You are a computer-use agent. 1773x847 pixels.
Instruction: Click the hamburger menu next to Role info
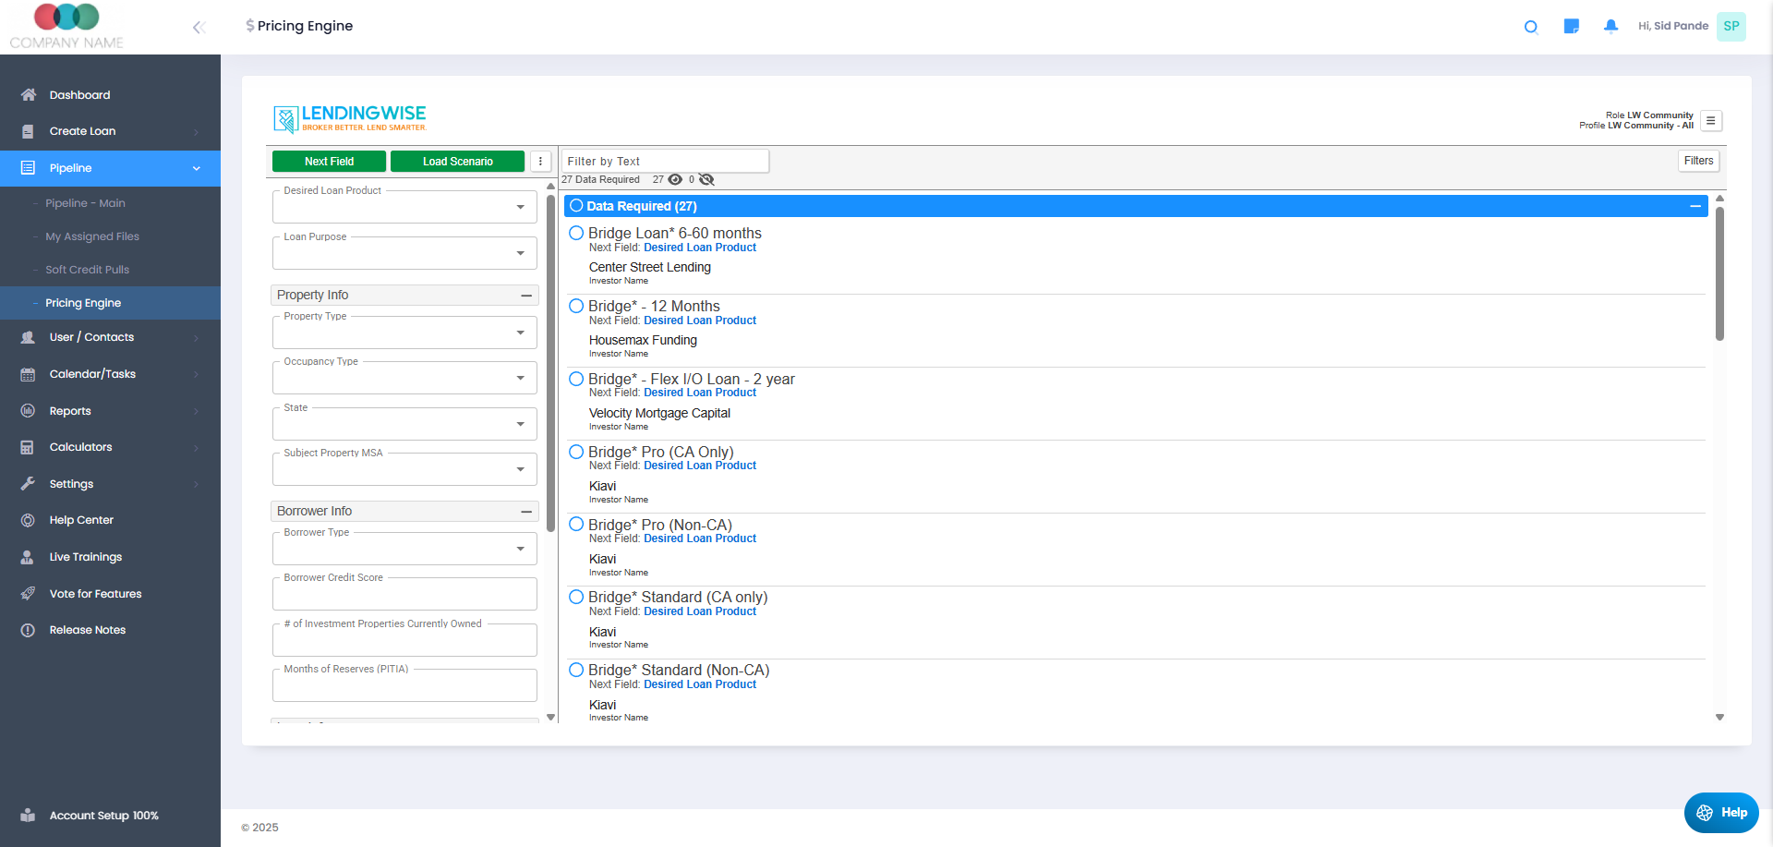1710,121
